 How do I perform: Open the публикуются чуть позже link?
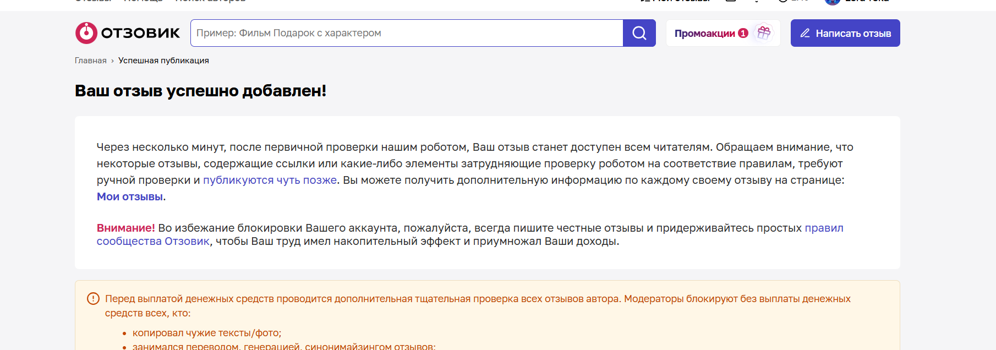click(x=270, y=180)
